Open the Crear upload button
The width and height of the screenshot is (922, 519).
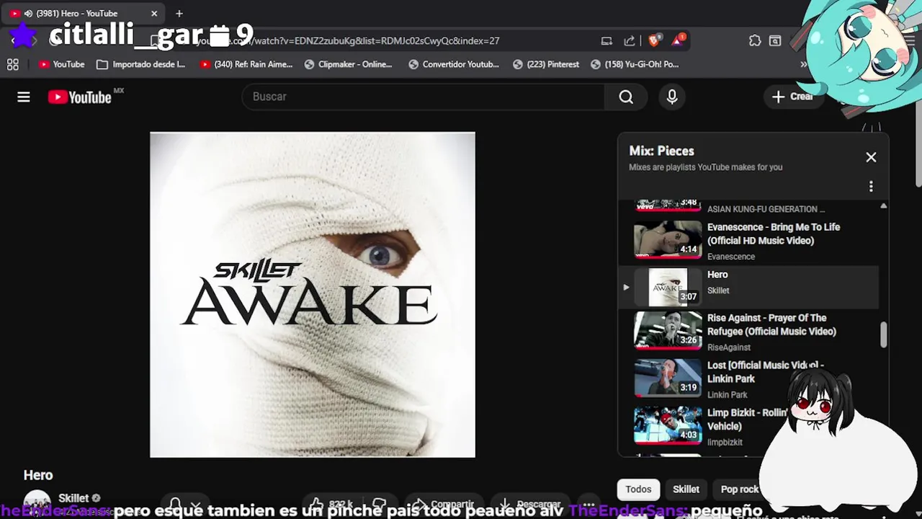pos(792,97)
